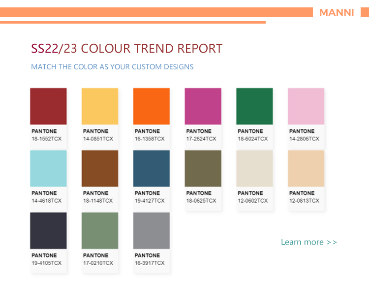
Task: Select the red Pantone 18-1552TCX swatch
Action: pos(48,106)
